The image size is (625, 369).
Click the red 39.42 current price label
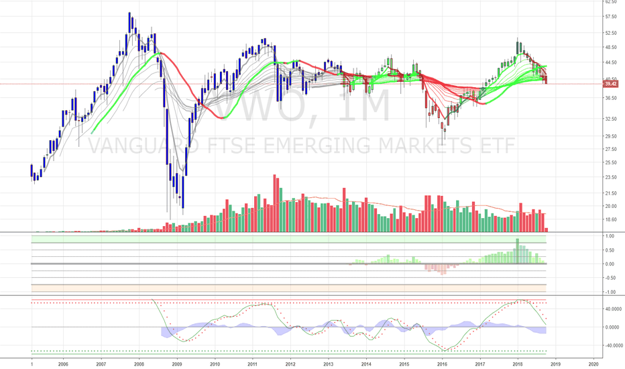pos(611,84)
